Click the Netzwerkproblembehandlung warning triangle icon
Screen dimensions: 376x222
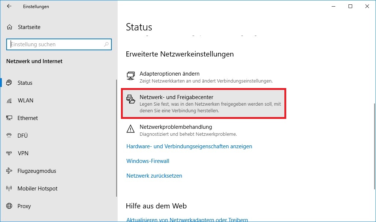131,129
